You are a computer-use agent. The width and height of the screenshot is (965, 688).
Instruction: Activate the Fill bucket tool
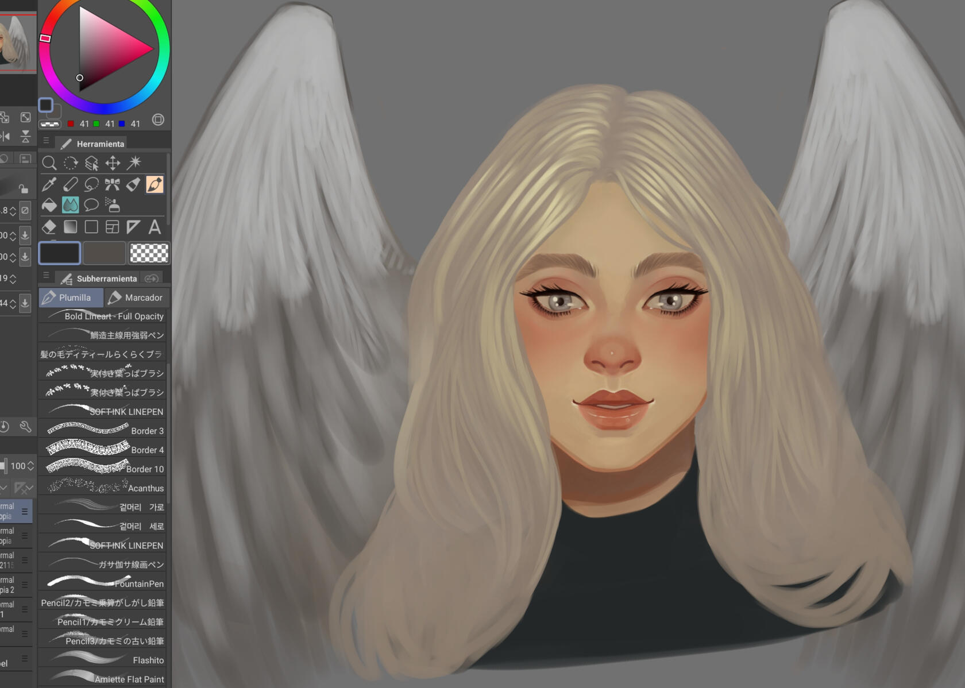49,205
